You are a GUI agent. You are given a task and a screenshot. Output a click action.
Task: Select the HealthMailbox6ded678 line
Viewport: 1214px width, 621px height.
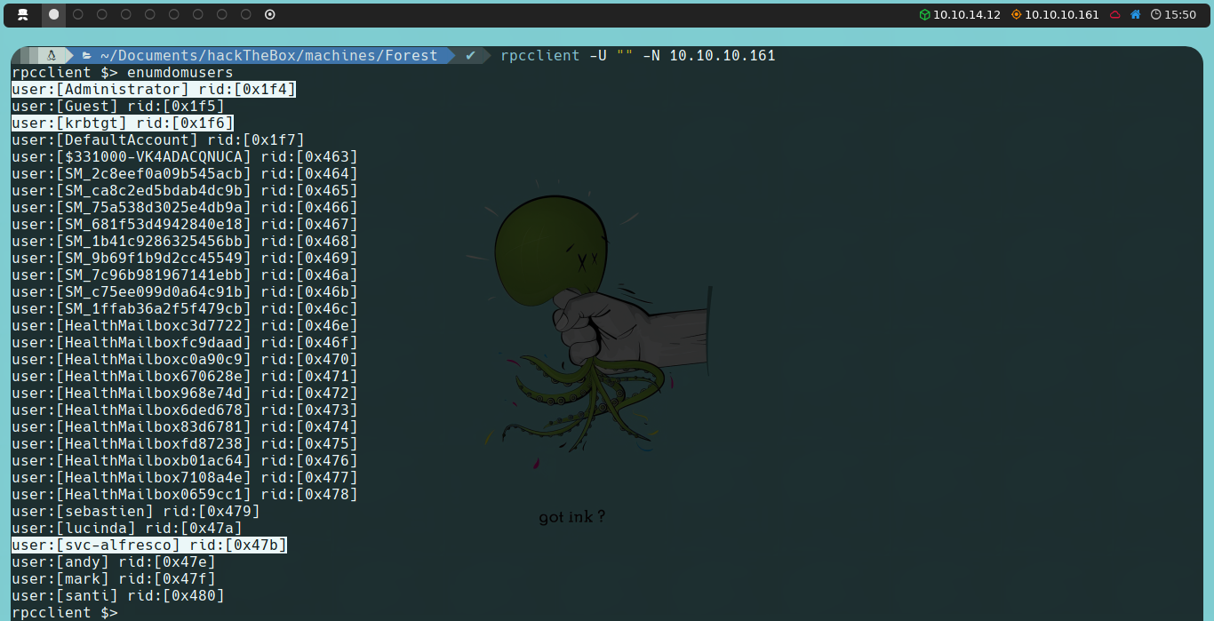(x=185, y=410)
